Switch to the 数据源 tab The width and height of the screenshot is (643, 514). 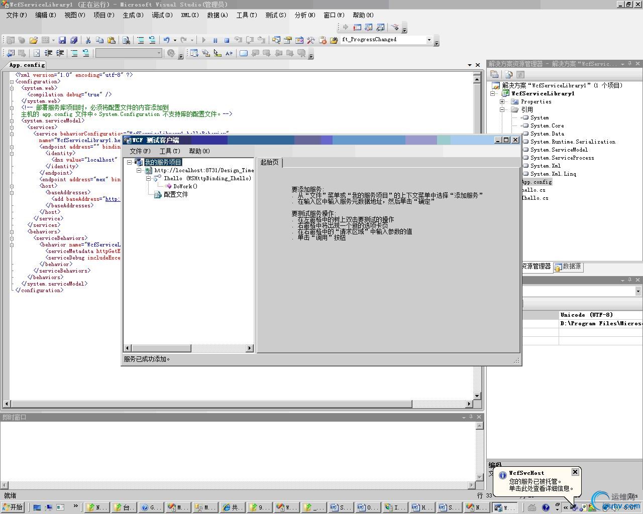click(568, 267)
